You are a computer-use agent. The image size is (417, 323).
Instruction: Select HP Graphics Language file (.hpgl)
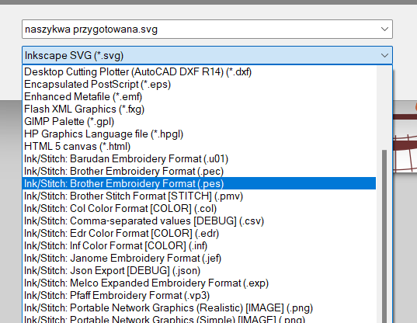tap(199, 134)
